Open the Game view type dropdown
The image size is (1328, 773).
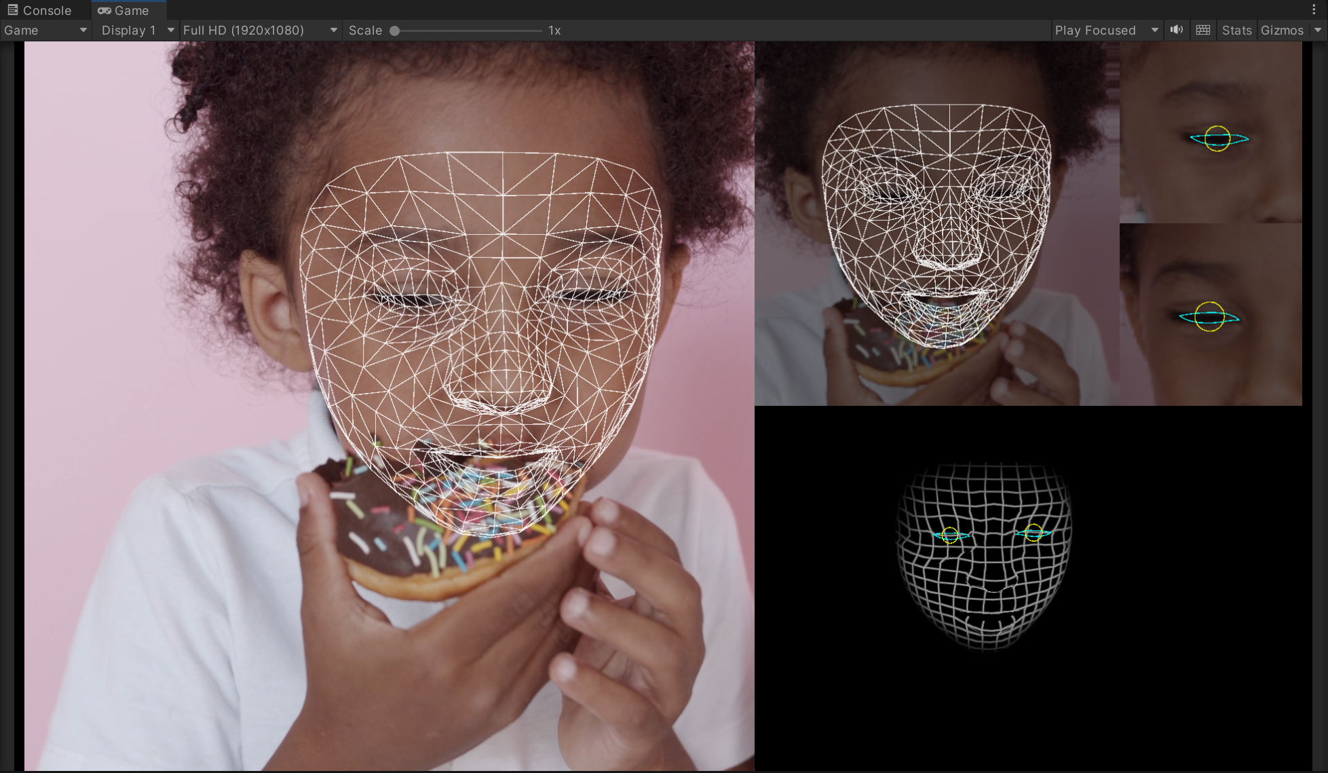45,30
